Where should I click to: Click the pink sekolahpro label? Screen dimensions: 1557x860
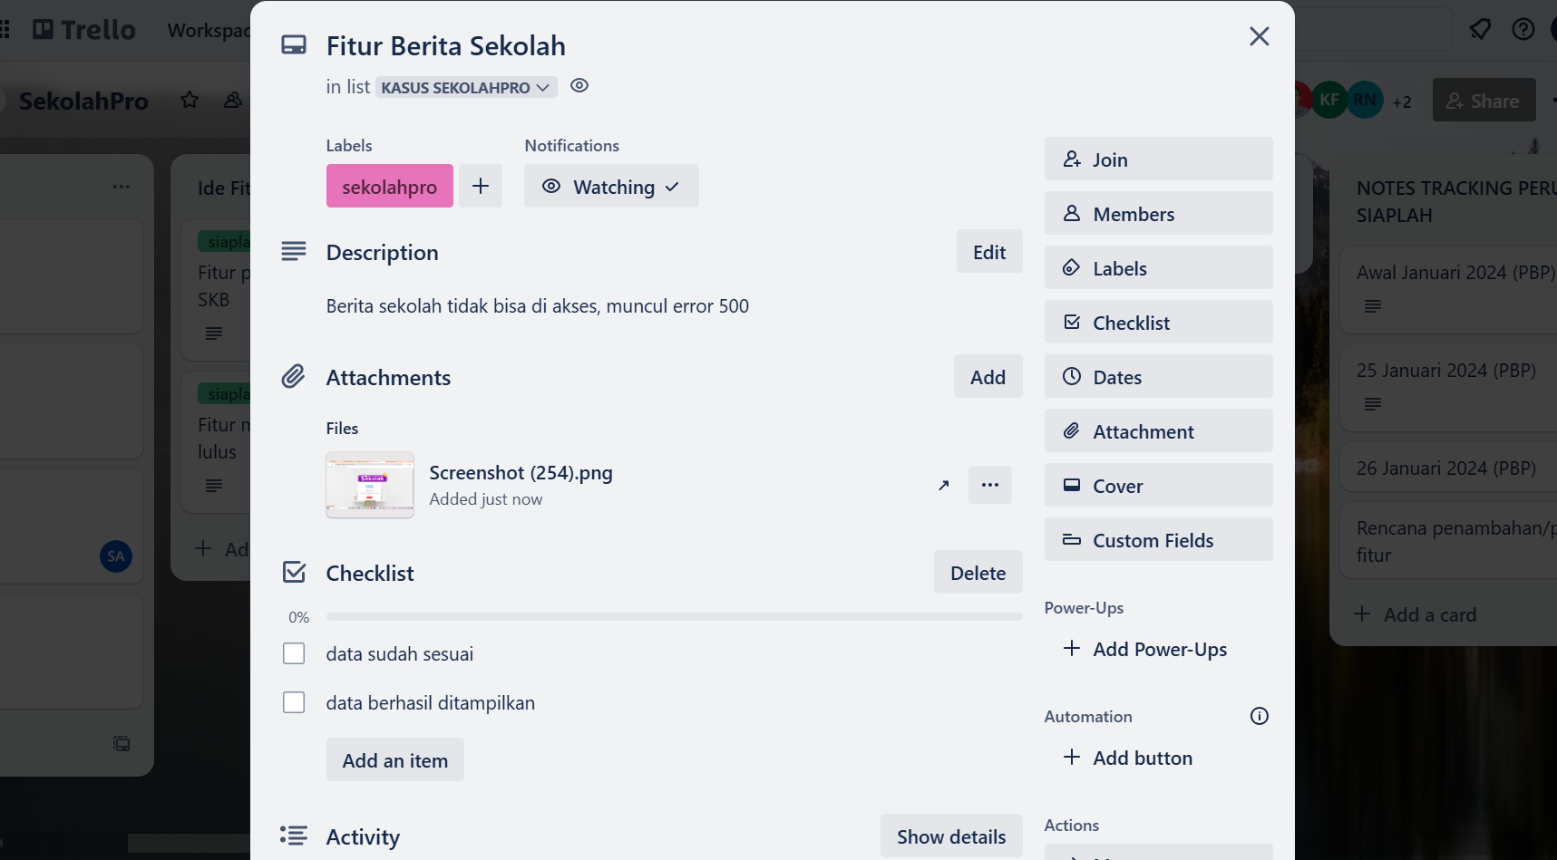[x=390, y=187]
